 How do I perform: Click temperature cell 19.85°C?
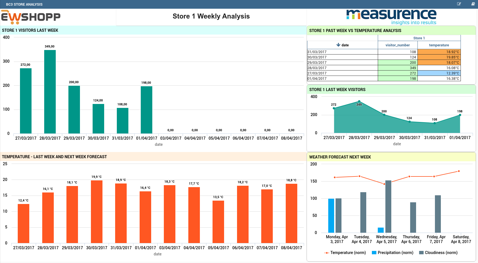439,57
